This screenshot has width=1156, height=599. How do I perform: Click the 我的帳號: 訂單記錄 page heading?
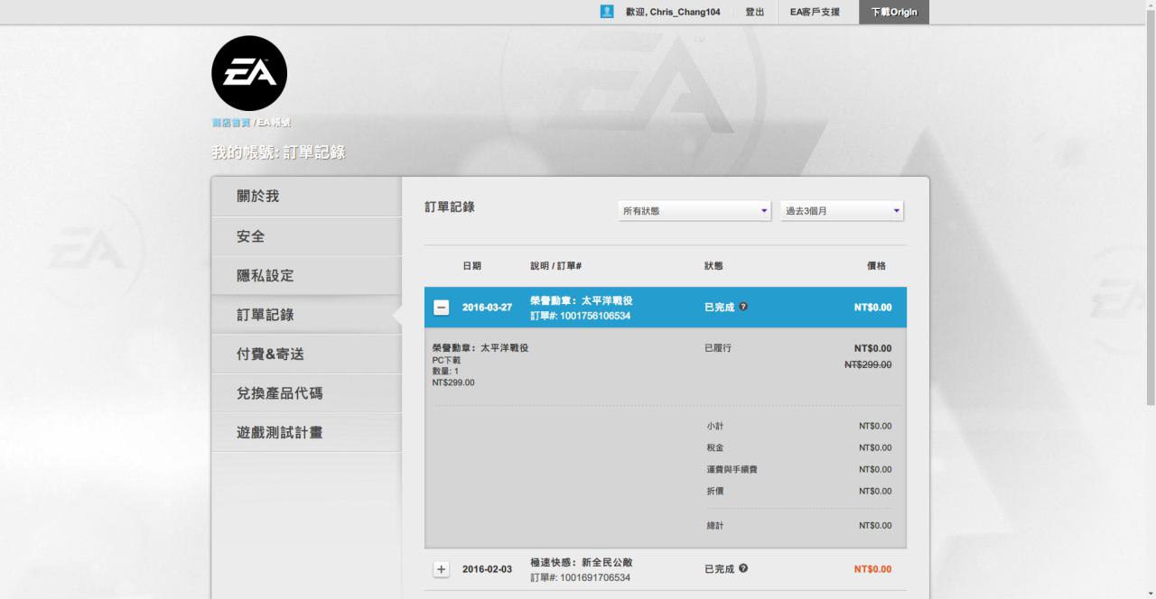point(278,152)
